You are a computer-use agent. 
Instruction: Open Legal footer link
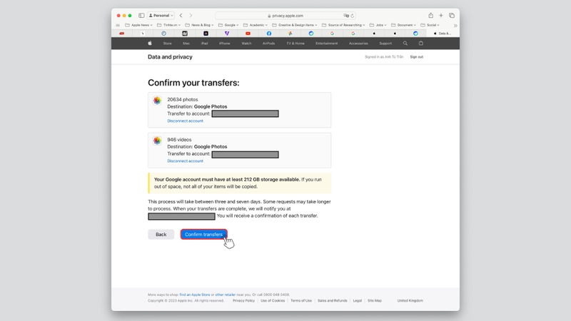click(x=358, y=300)
